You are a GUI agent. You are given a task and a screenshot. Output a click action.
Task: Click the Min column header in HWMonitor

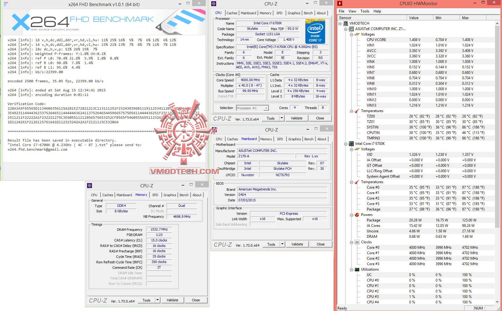pyautogui.click(x=446, y=18)
